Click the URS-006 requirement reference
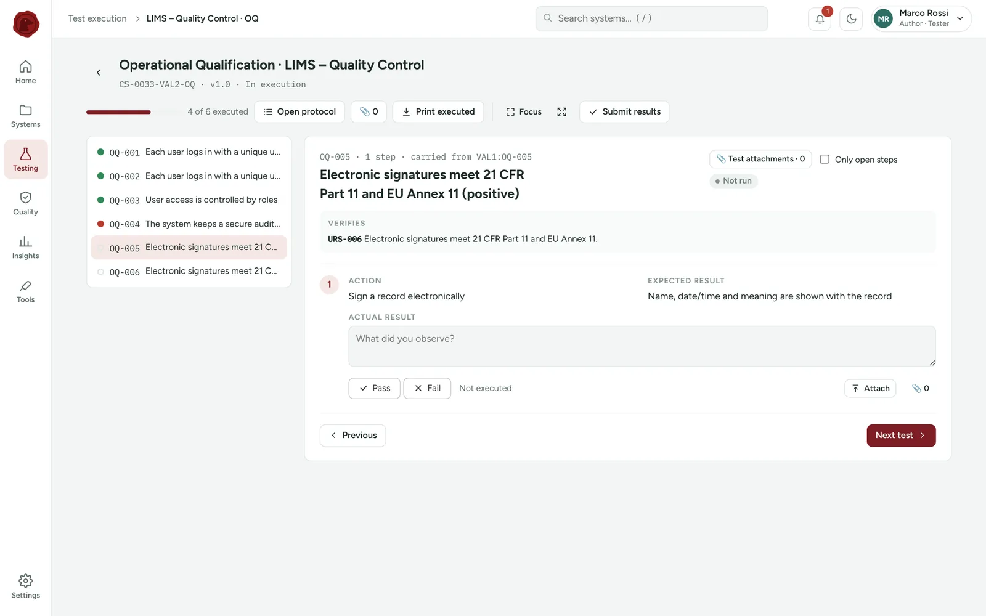Screen dimensions: 986x616 point(344,239)
